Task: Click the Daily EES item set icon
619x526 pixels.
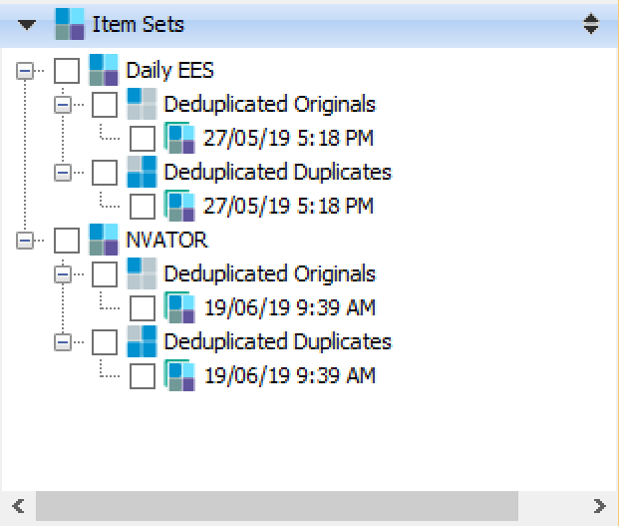Action: [x=104, y=70]
